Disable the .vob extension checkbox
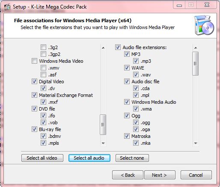Viewport: 220px width, 187px height. click(x=43, y=123)
